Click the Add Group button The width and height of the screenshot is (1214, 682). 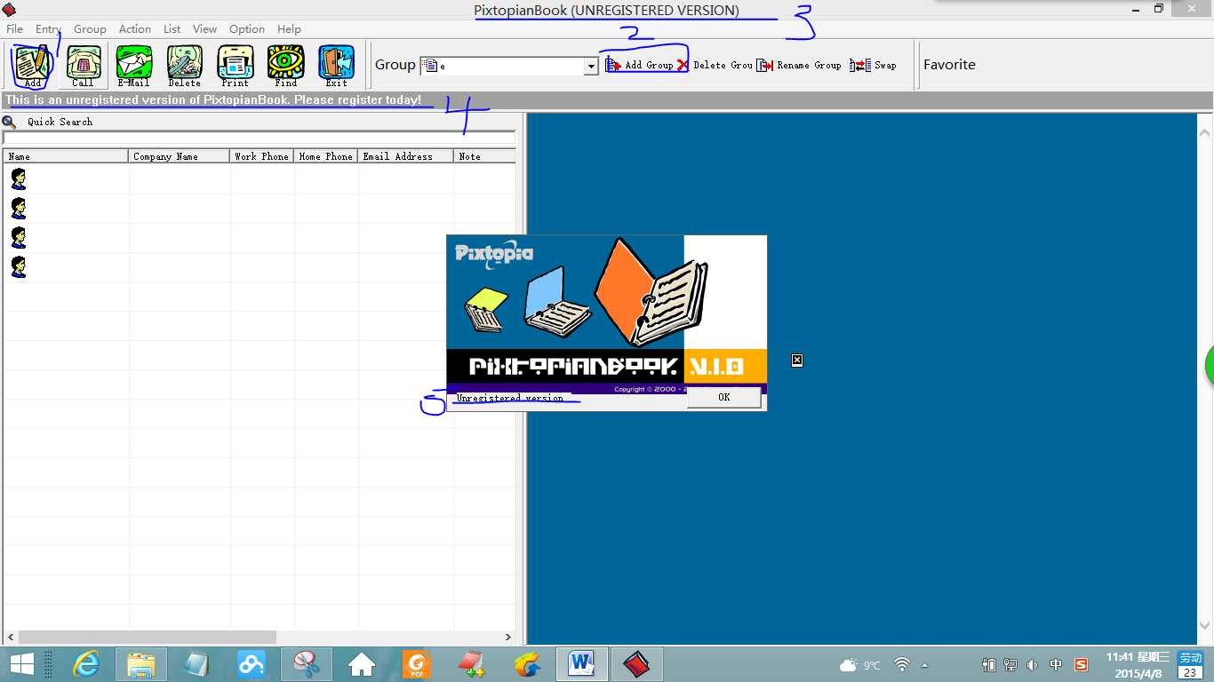[x=639, y=65]
